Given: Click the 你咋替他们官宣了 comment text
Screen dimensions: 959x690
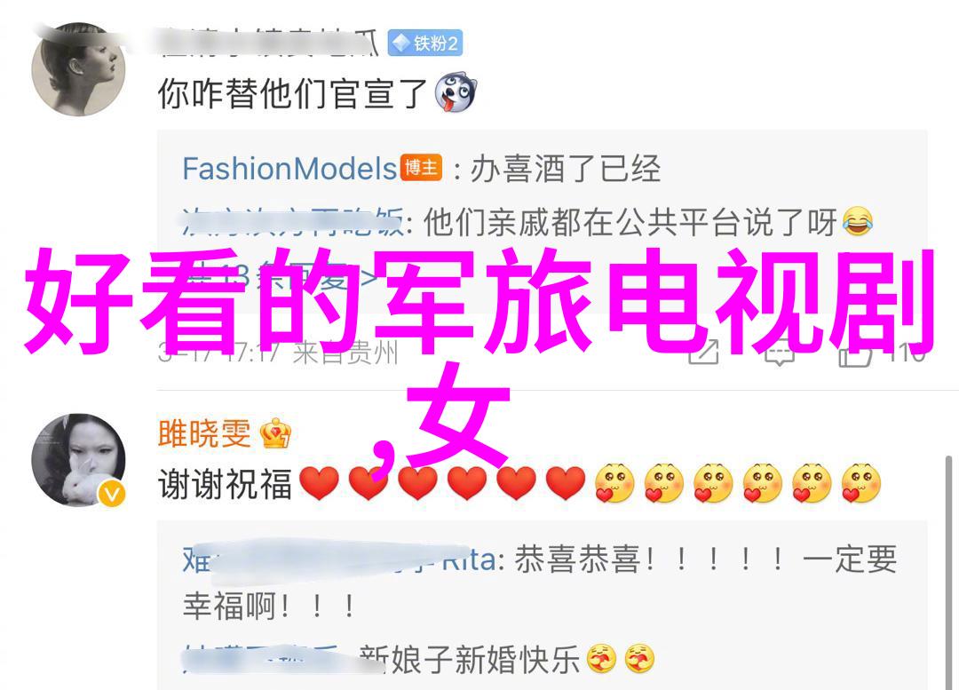Looking at the screenshot, I should pos(292,93).
